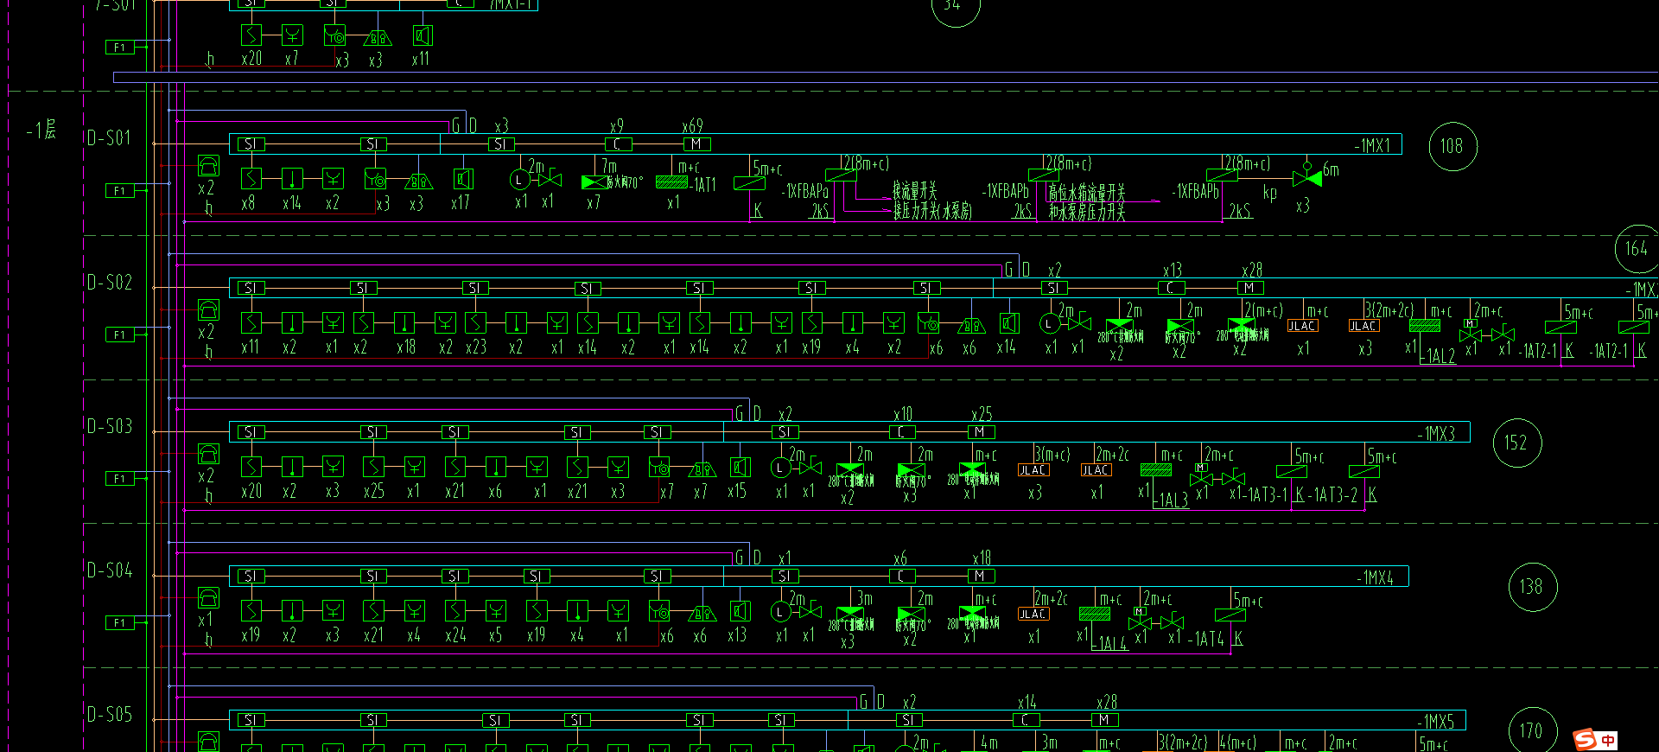Select hatched box beside -1AT1
The width and height of the screenshot is (1659, 752).
(671, 182)
